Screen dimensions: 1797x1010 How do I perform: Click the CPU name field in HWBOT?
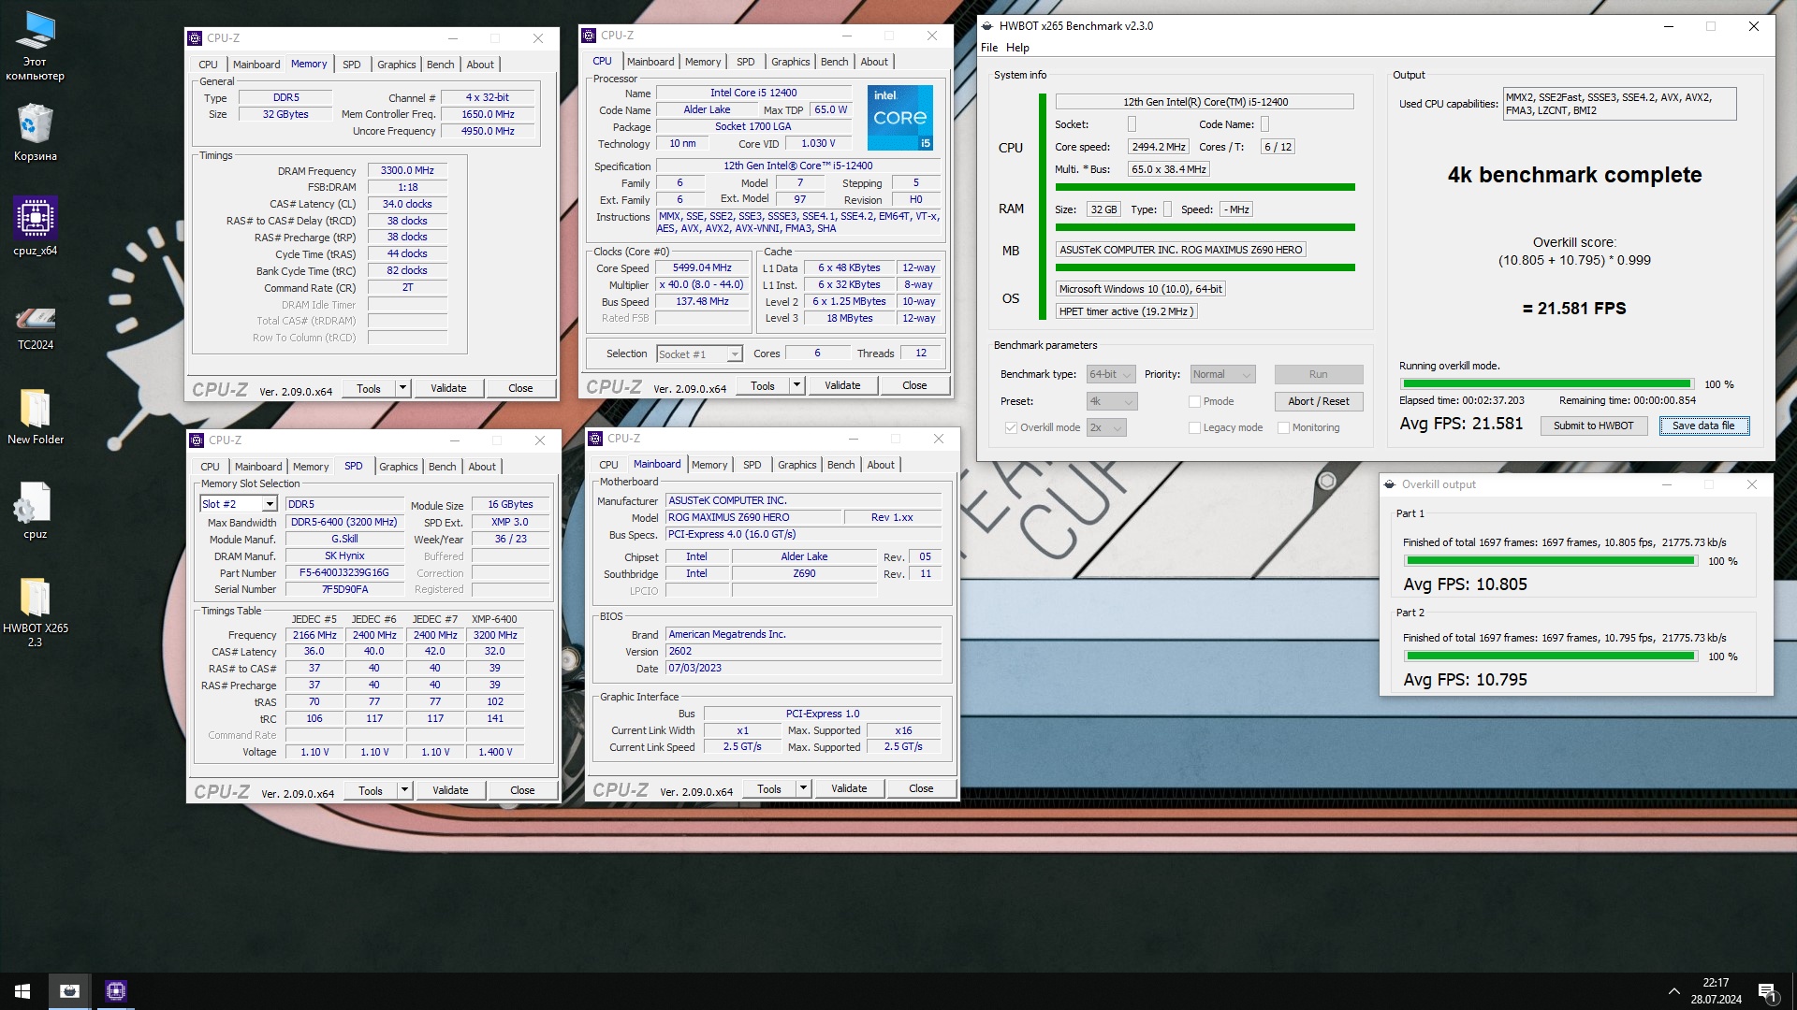1205,102
